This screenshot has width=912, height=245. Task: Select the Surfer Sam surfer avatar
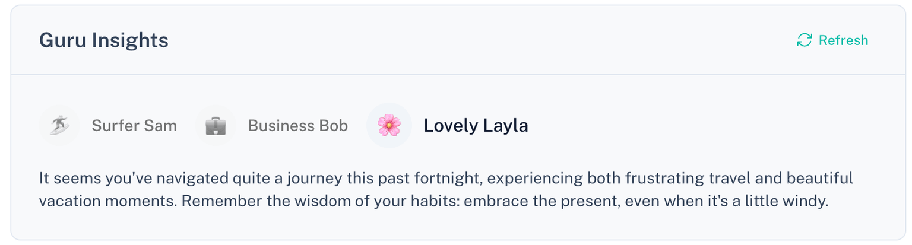pos(59,126)
